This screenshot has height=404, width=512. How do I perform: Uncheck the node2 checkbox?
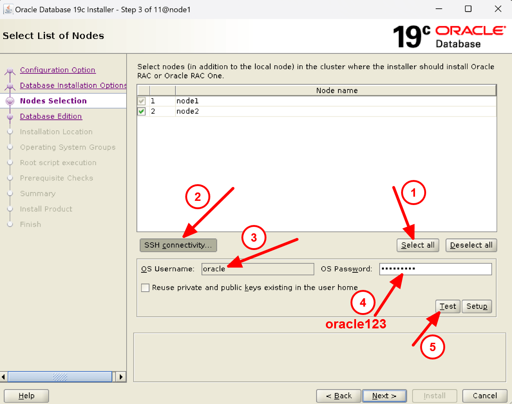point(142,111)
